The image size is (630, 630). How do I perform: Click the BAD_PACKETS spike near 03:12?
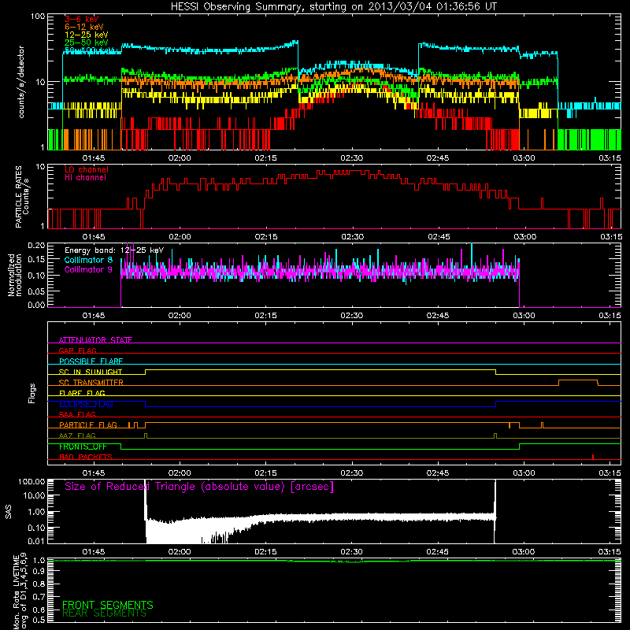pyautogui.click(x=593, y=457)
